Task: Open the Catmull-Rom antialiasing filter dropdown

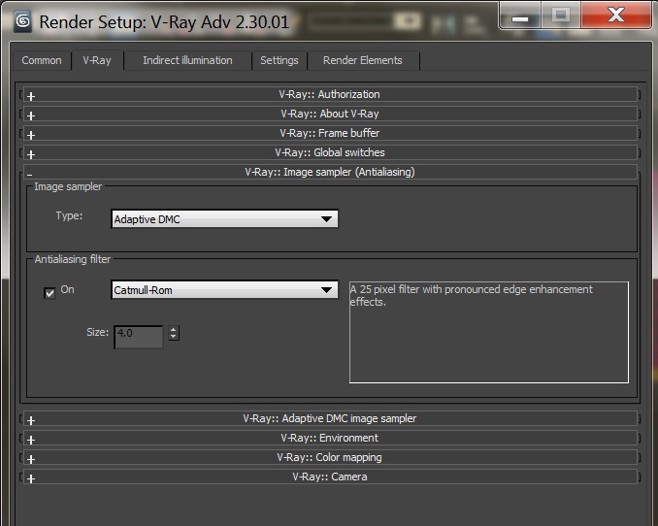Action: 224,290
